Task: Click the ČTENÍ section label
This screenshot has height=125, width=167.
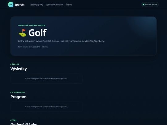Action: [14, 120]
